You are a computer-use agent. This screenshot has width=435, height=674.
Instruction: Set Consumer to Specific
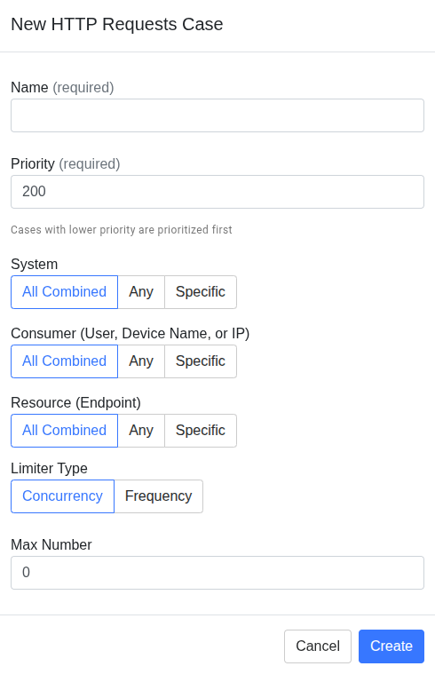pos(201,361)
